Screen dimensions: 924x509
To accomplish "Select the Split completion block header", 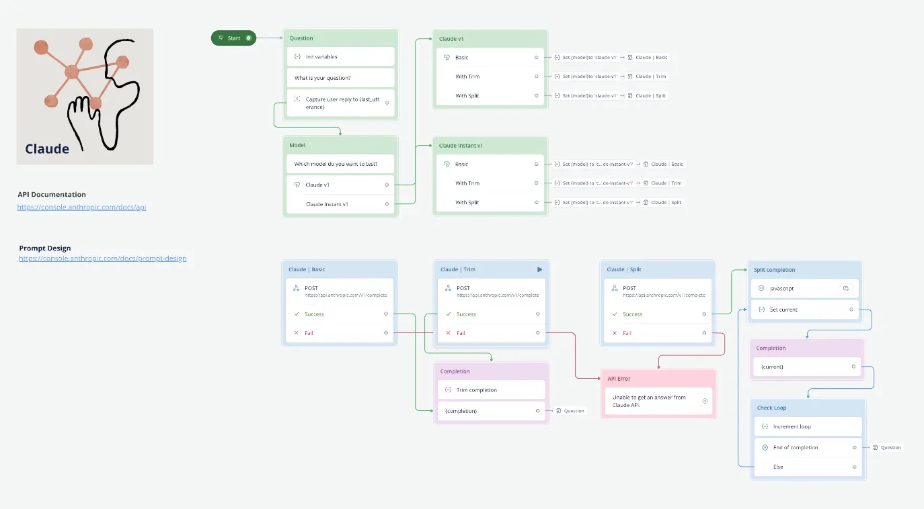I will coord(805,270).
